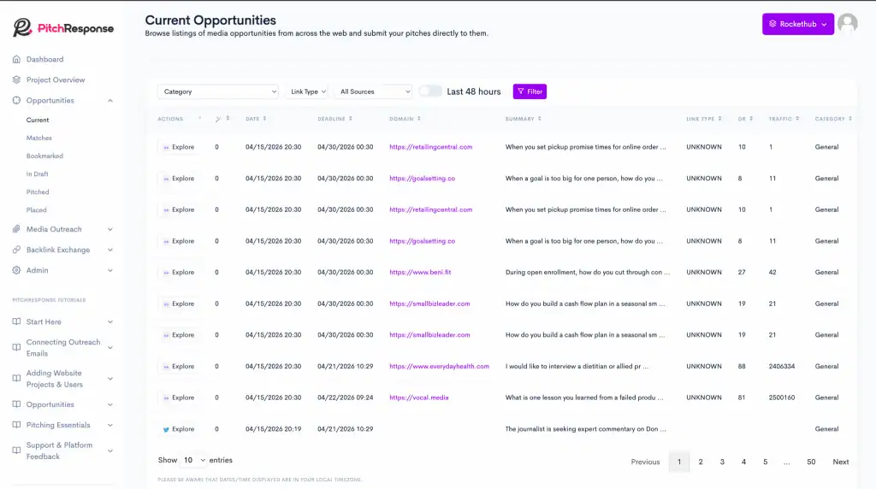876x489 pixels.
Task: Sort table by Category column header
Action: pyautogui.click(x=833, y=118)
